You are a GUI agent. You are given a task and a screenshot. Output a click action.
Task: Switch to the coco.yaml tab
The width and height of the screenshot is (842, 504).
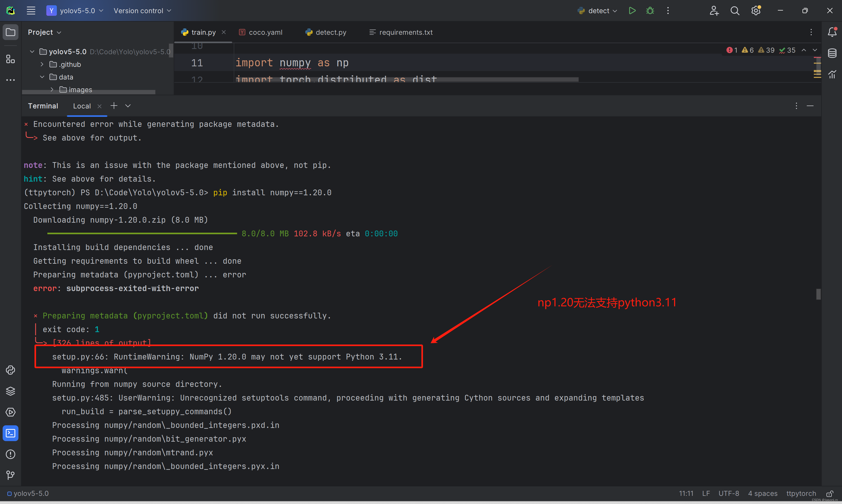tap(261, 32)
